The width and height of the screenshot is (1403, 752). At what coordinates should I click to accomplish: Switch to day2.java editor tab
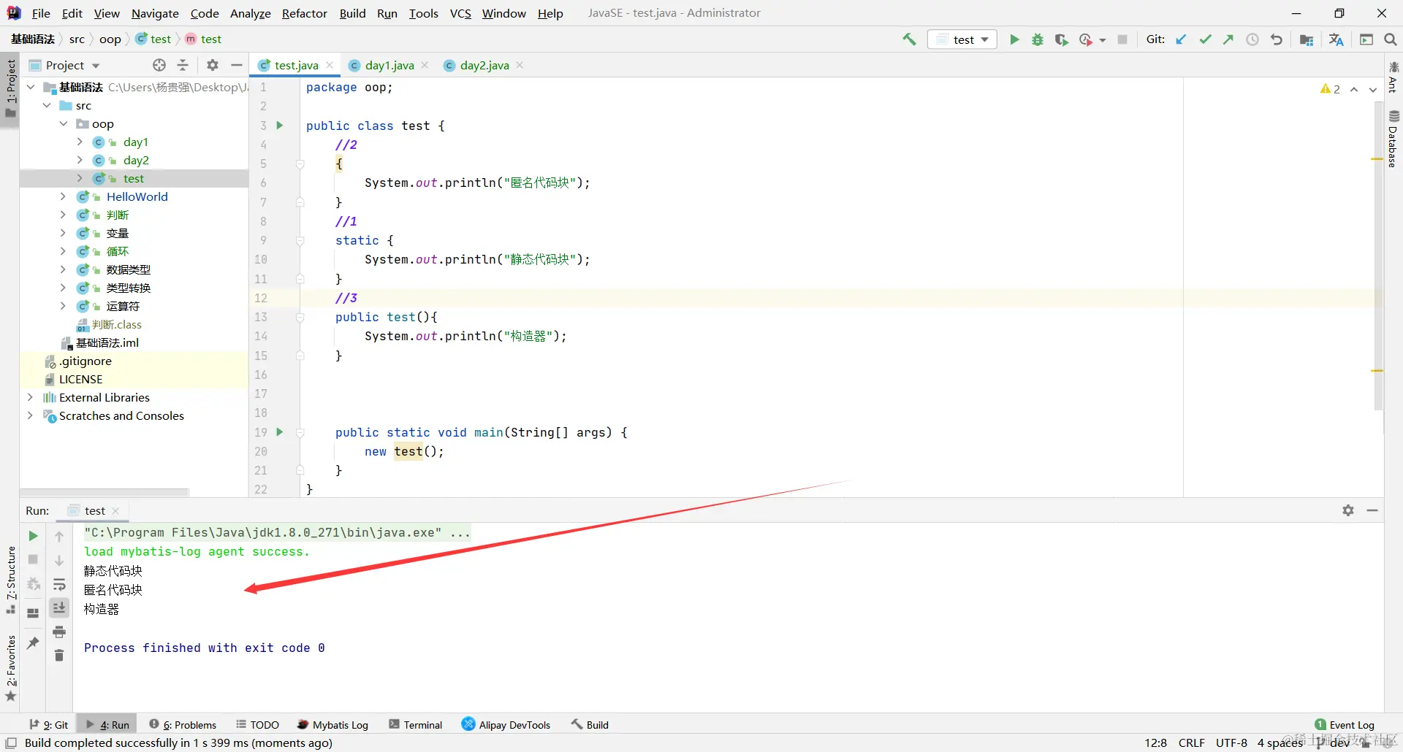click(x=484, y=65)
